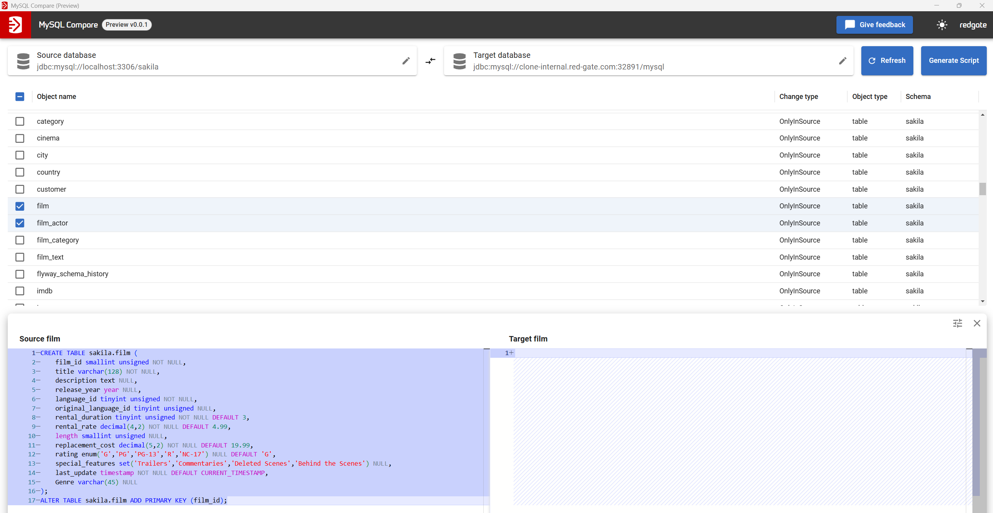Close the film comparison panel
The width and height of the screenshot is (993, 513).
point(977,323)
